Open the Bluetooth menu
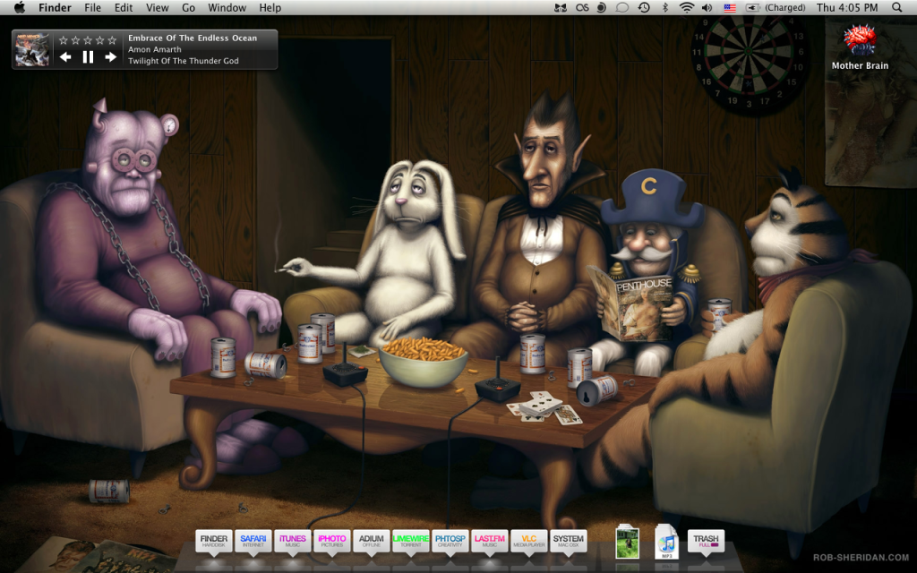 (x=665, y=7)
